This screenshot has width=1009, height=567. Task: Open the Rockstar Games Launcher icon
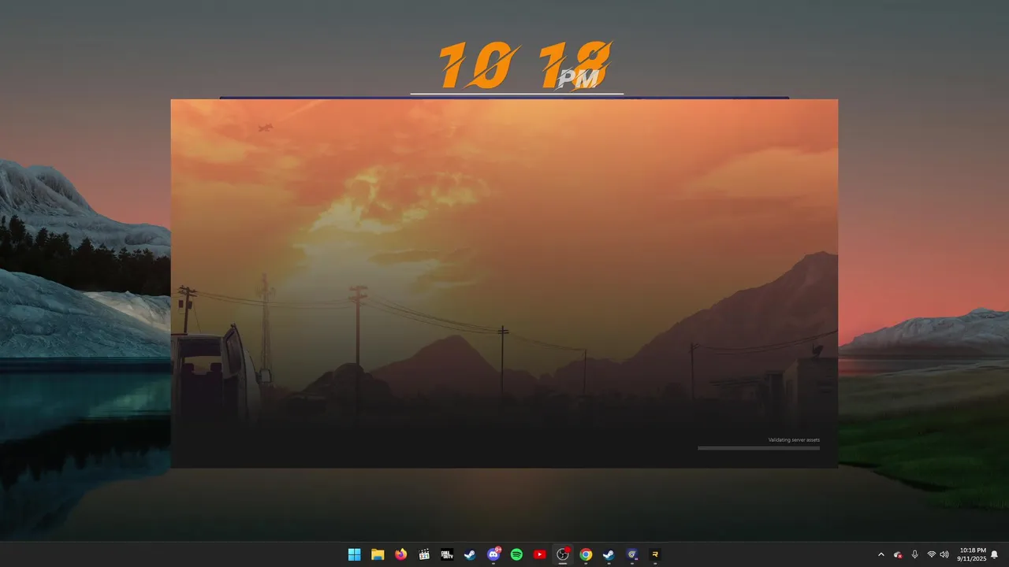655,554
